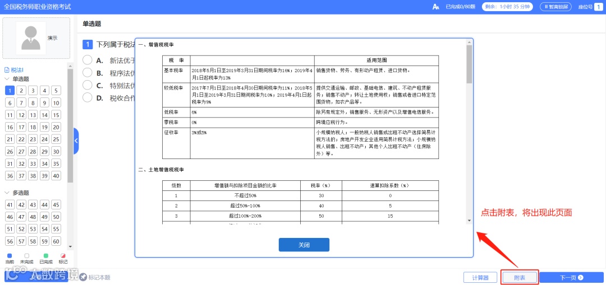The image size is (606, 285).
Task: Jump to question number 5
Action: tap(57, 91)
